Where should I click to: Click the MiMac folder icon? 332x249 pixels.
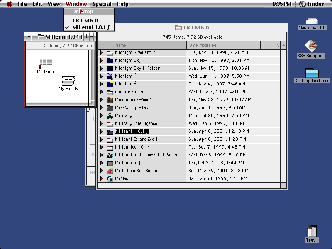tap(110, 179)
